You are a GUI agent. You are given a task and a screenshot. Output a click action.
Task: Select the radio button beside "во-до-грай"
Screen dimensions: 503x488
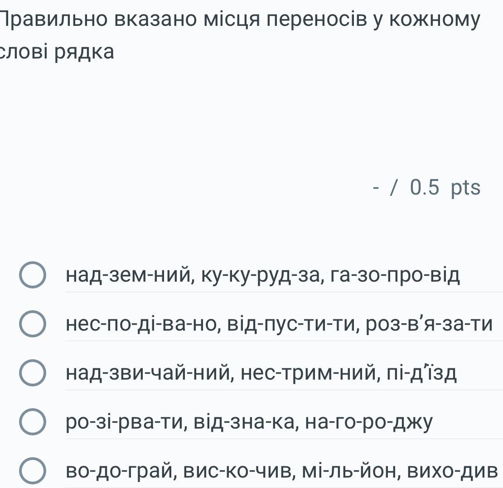[x=33, y=471]
